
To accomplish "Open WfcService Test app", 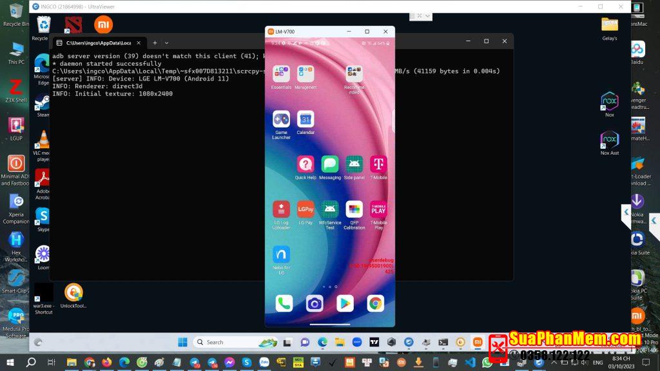I will [x=330, y=209].
